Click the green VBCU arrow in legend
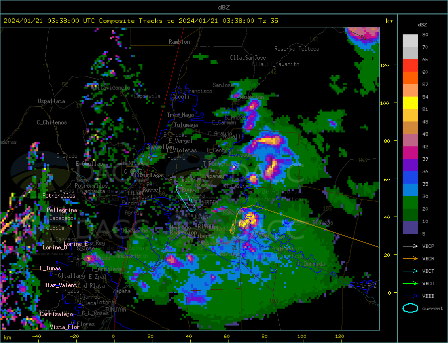The height and width of the screenshot is (343, 448). point(410,284)
